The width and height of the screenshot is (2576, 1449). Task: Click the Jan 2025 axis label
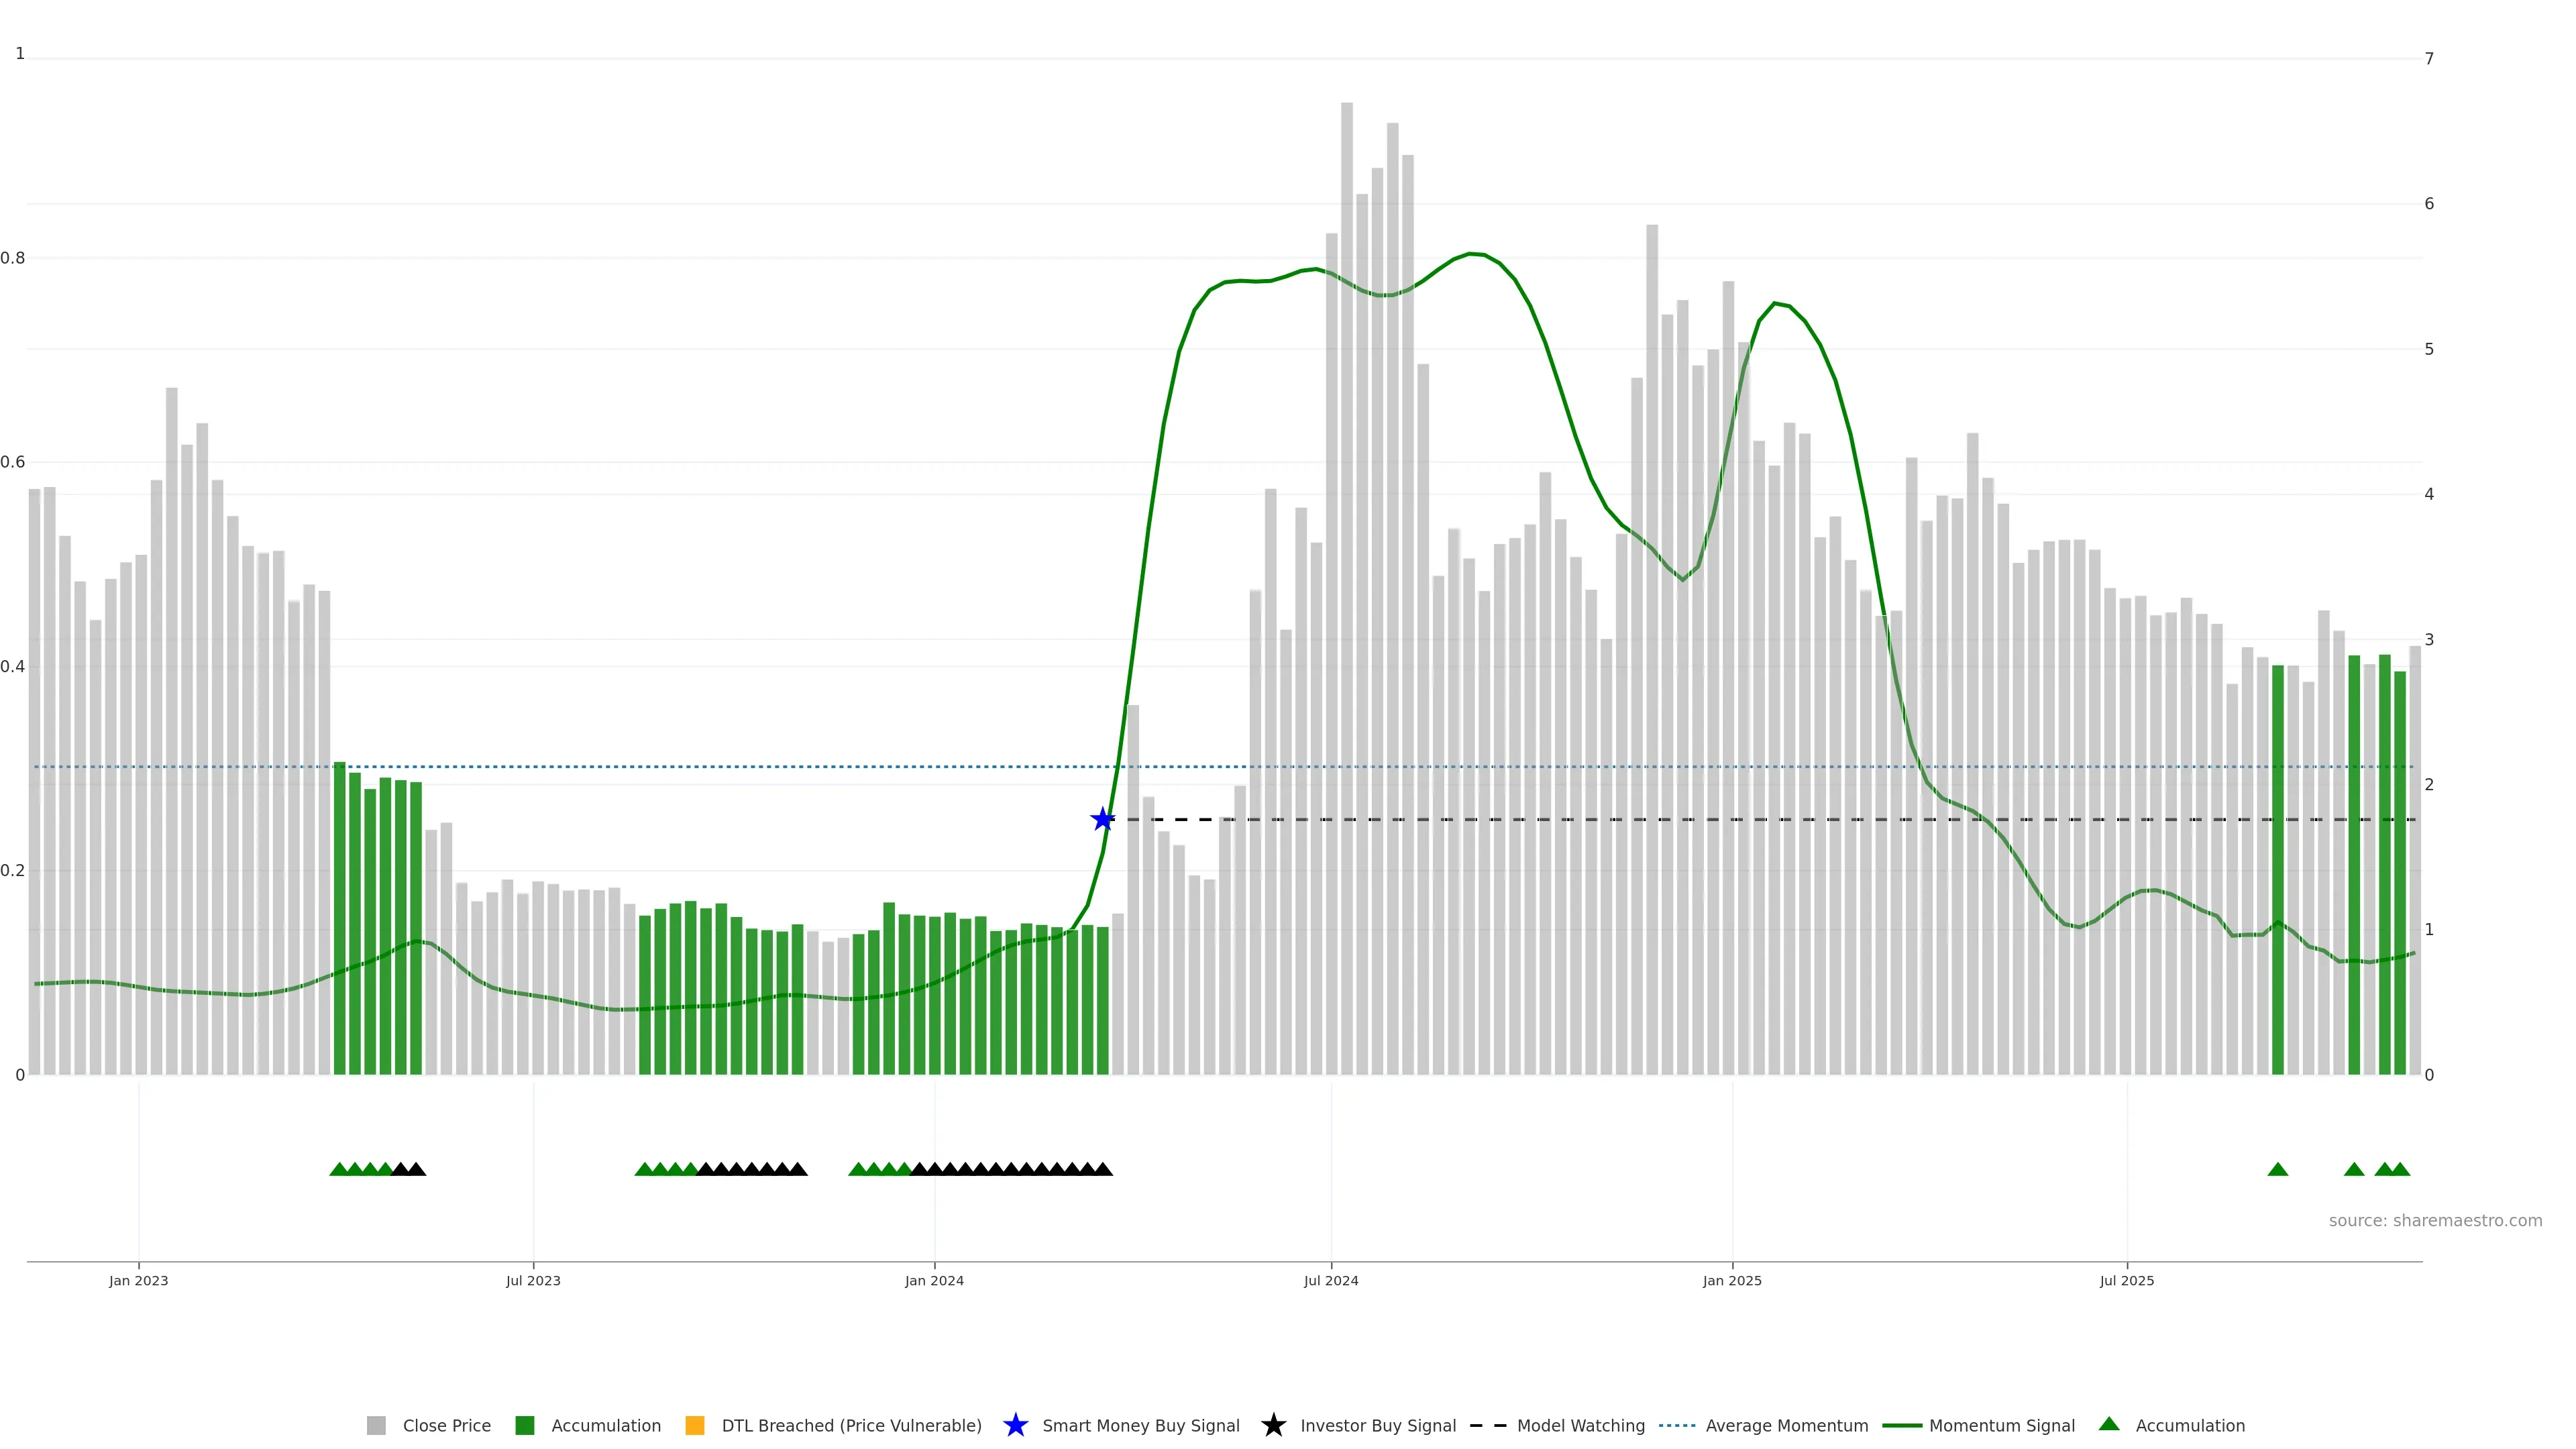point(1731,1281)
